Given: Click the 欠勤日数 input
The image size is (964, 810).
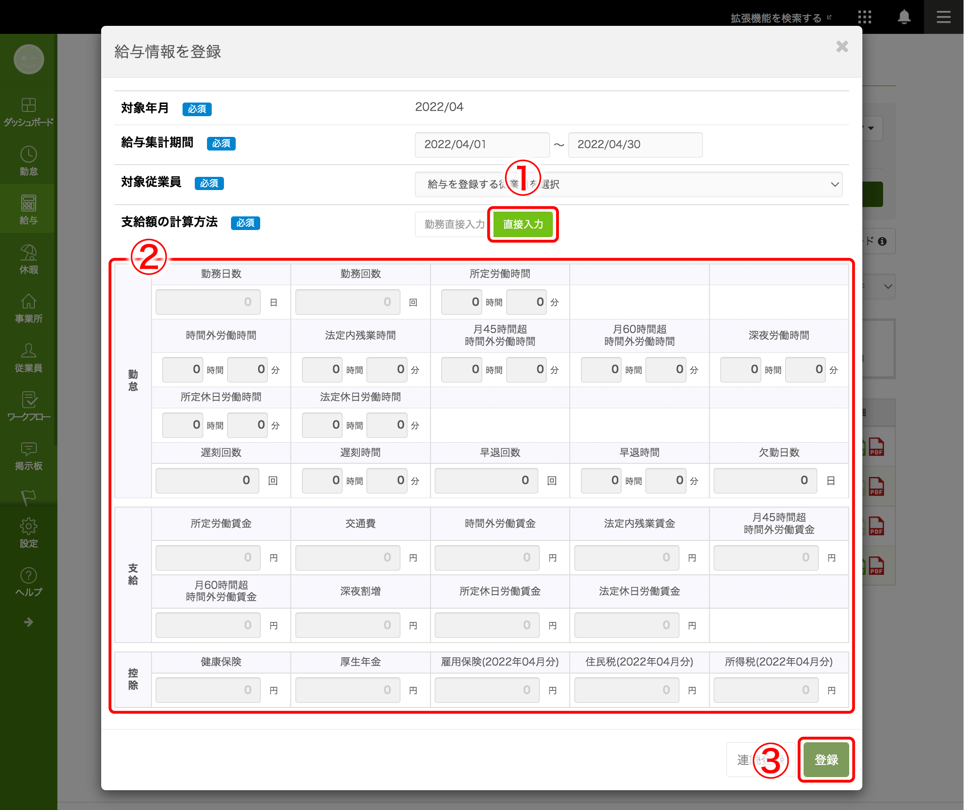Looking at the screenshot, I should tap(765, 480).
